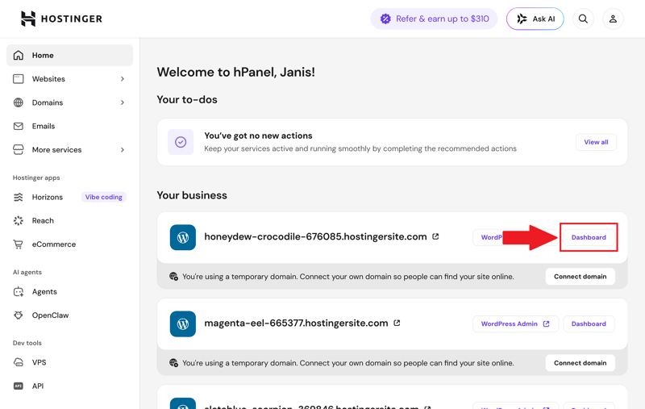Click Connect domain for magenta-eel site
This screenshot has width=645, height=409.
pyautogui.click(x=580, y=363)
